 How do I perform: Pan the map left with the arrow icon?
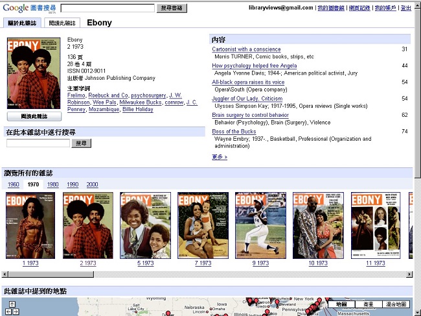[8, 311]
